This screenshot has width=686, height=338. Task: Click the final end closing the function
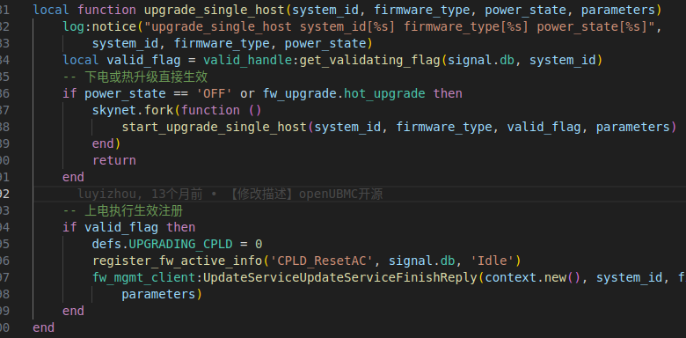tap(44, 327)
